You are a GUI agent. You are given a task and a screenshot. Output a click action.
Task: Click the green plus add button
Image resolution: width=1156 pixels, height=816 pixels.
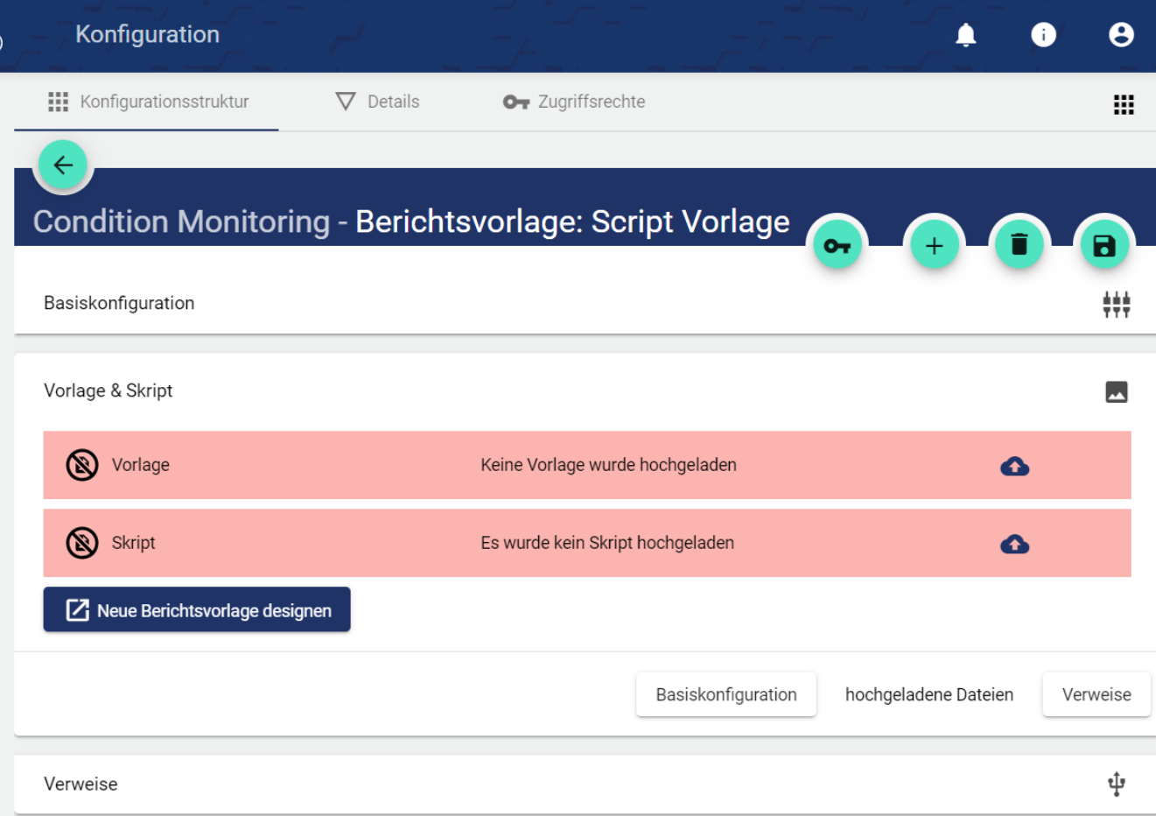click(x=934, y=246)
